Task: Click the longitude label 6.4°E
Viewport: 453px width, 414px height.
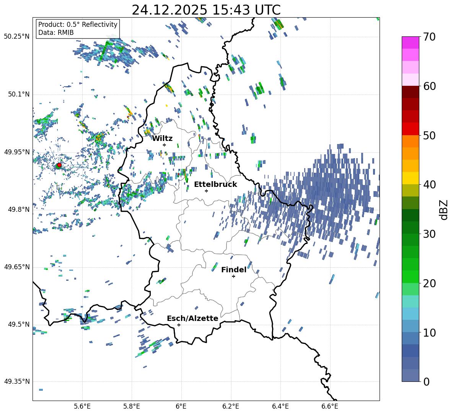Action: point(280,406)
